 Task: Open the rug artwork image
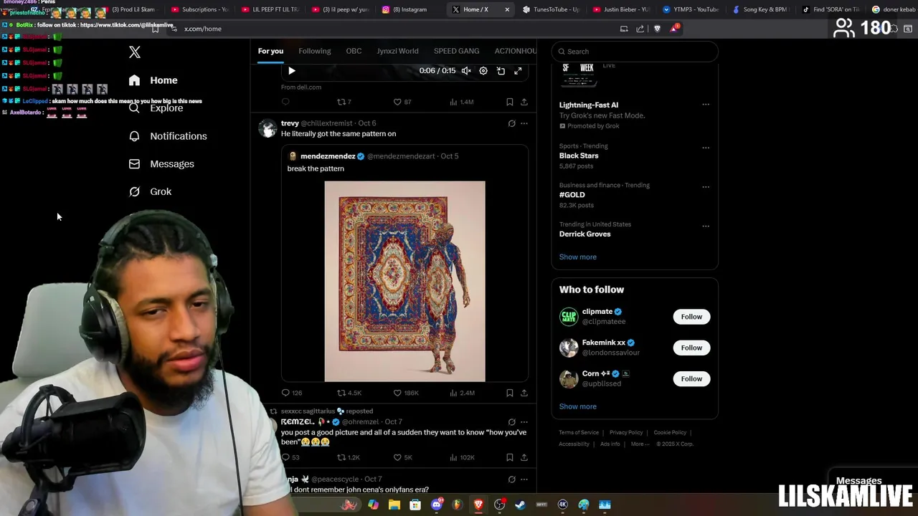pyautogui.click(x=404, y=281)
